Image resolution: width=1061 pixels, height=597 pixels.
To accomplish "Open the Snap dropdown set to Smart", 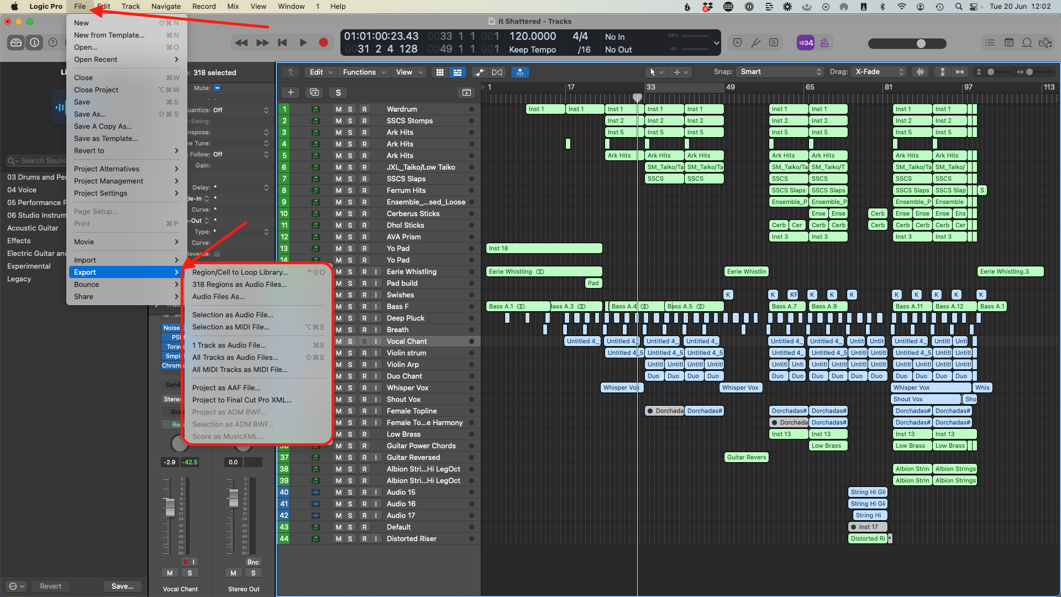I will click(779, 71).
